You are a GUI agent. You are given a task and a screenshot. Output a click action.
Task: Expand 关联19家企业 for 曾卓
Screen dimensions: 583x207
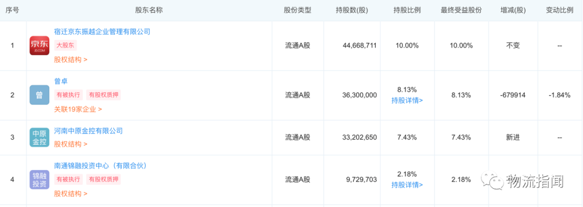pyautogui.click(x=78, y=109)
